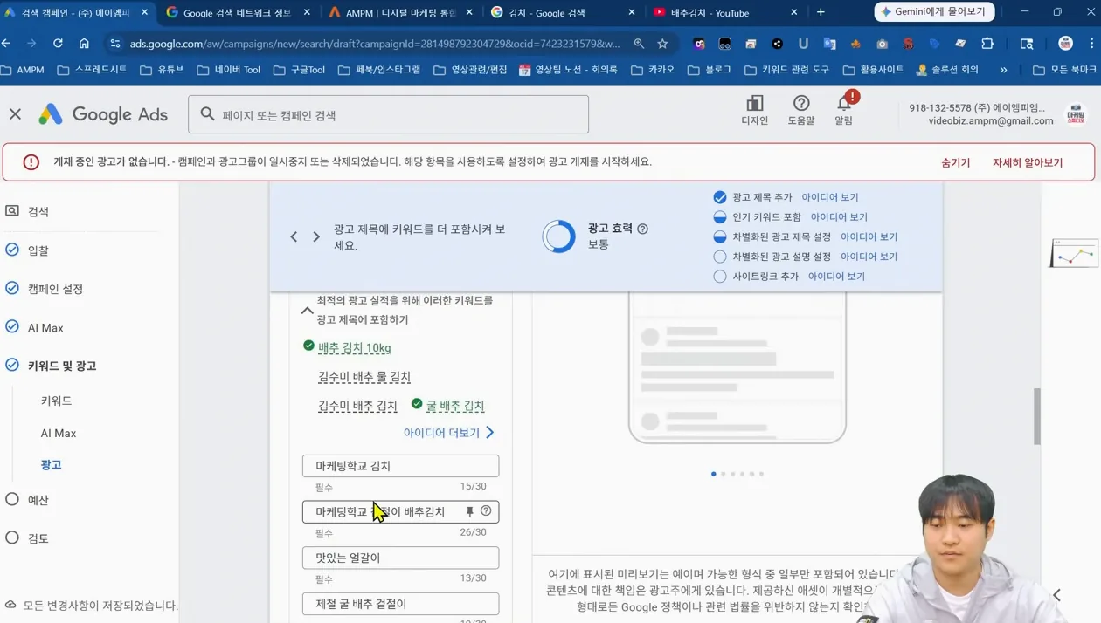Open the chart thumbnail on right side

click(1073, 253)
